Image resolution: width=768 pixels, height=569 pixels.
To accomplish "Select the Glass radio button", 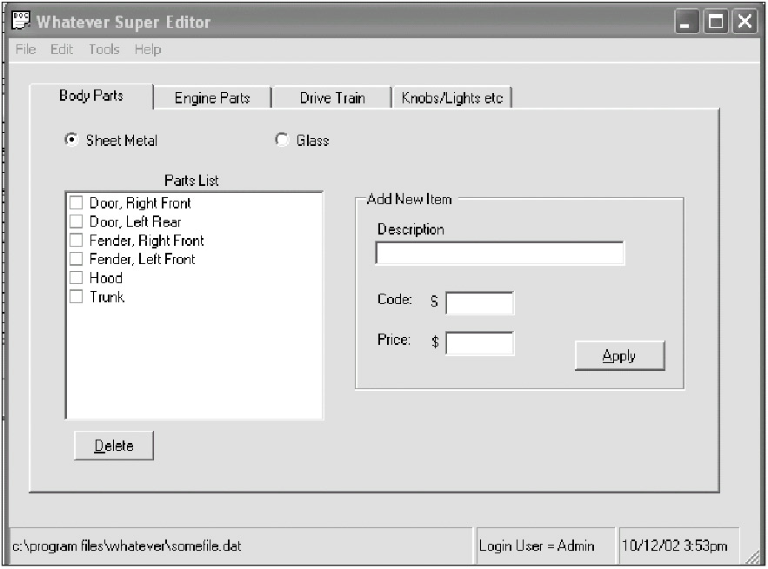I will [x=282, y=140].
